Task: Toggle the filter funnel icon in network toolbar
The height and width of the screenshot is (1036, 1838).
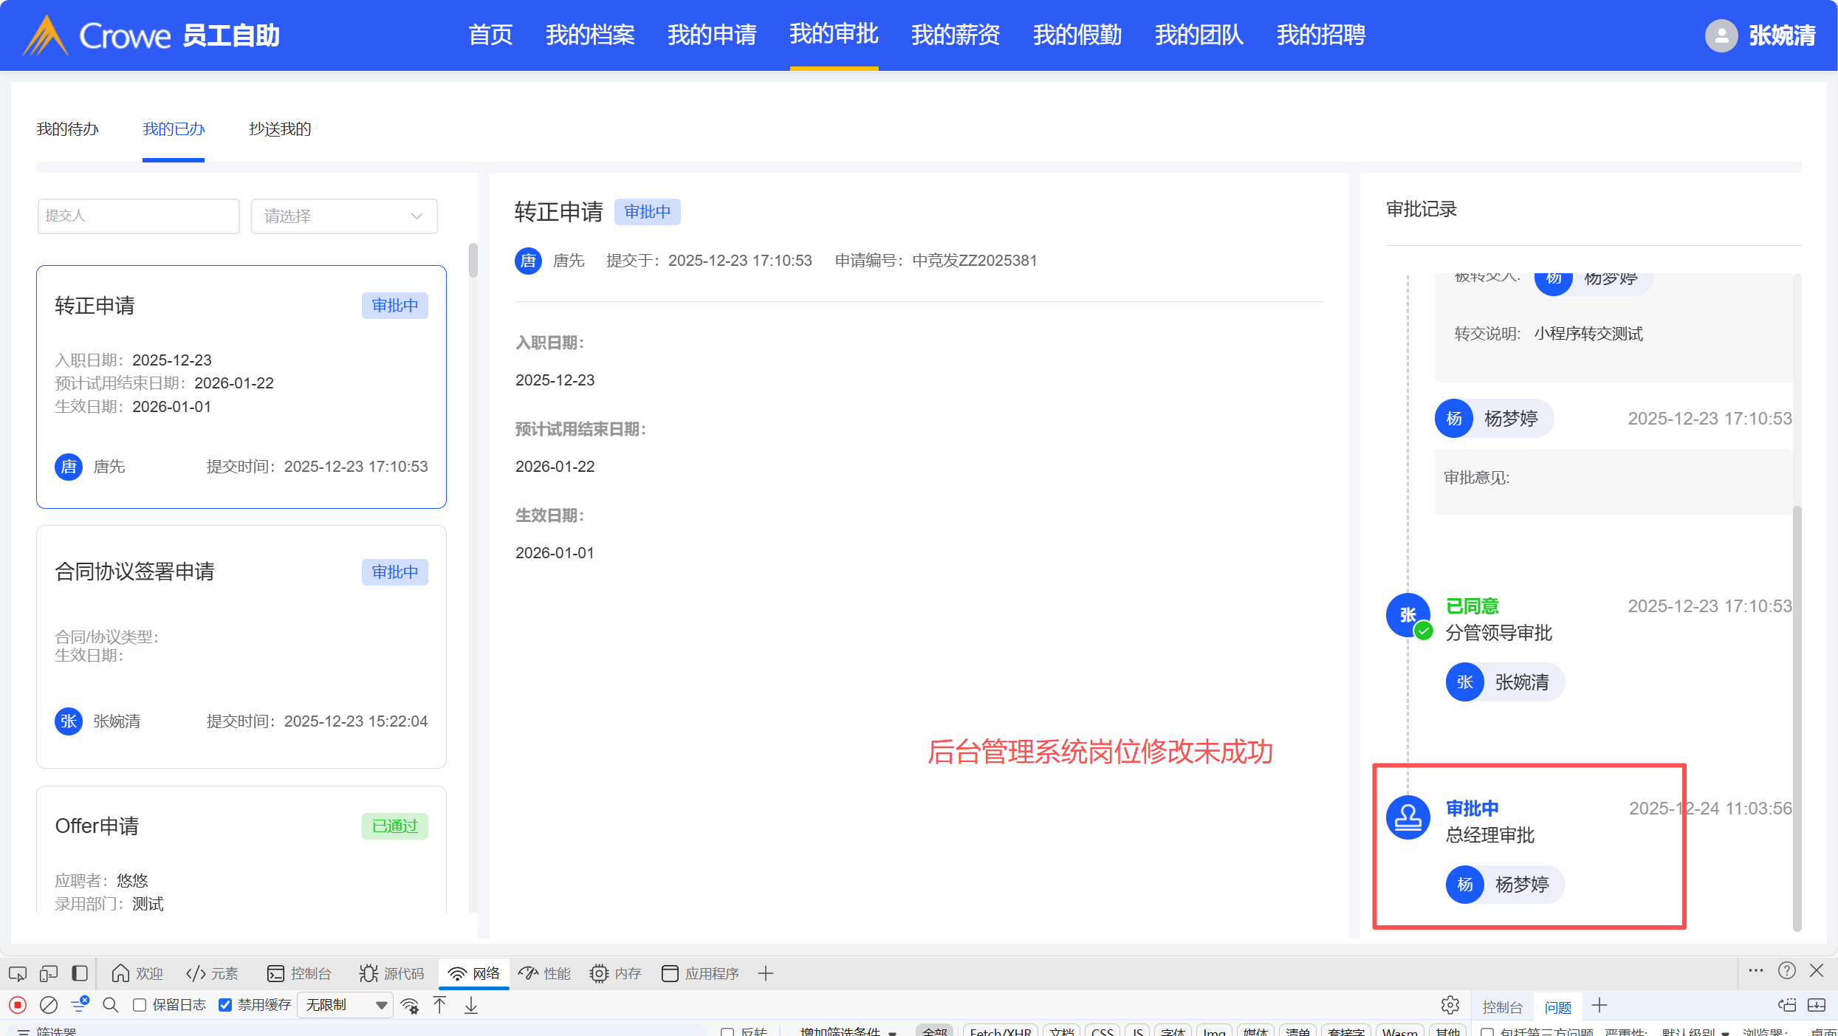Action: [x=80, y=1005]
